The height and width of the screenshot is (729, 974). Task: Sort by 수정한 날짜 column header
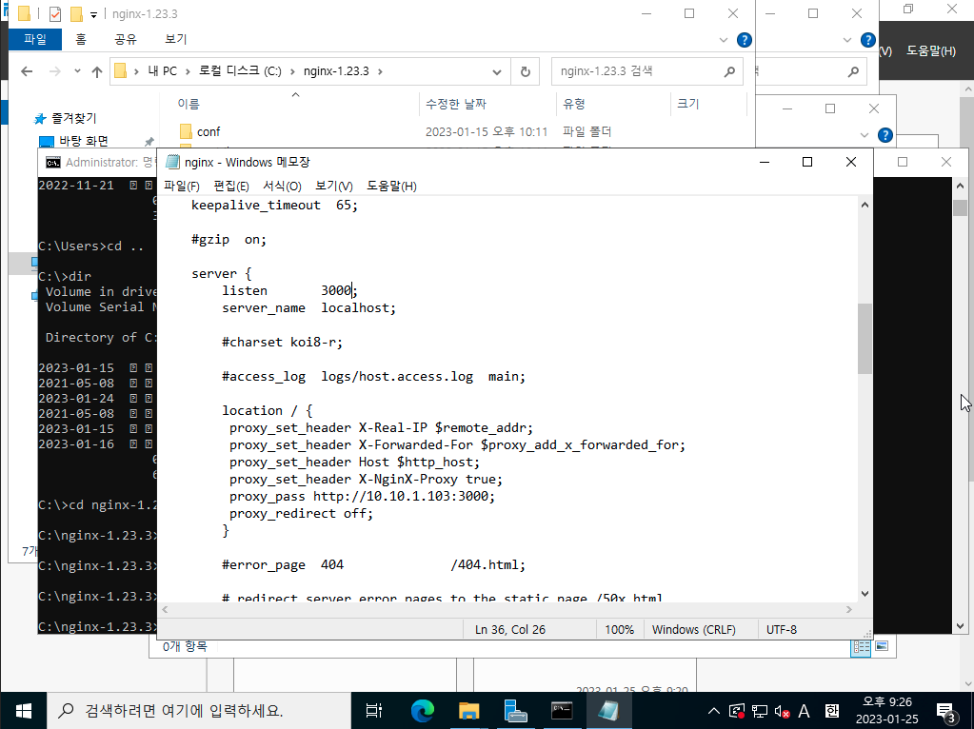[456, 104]
